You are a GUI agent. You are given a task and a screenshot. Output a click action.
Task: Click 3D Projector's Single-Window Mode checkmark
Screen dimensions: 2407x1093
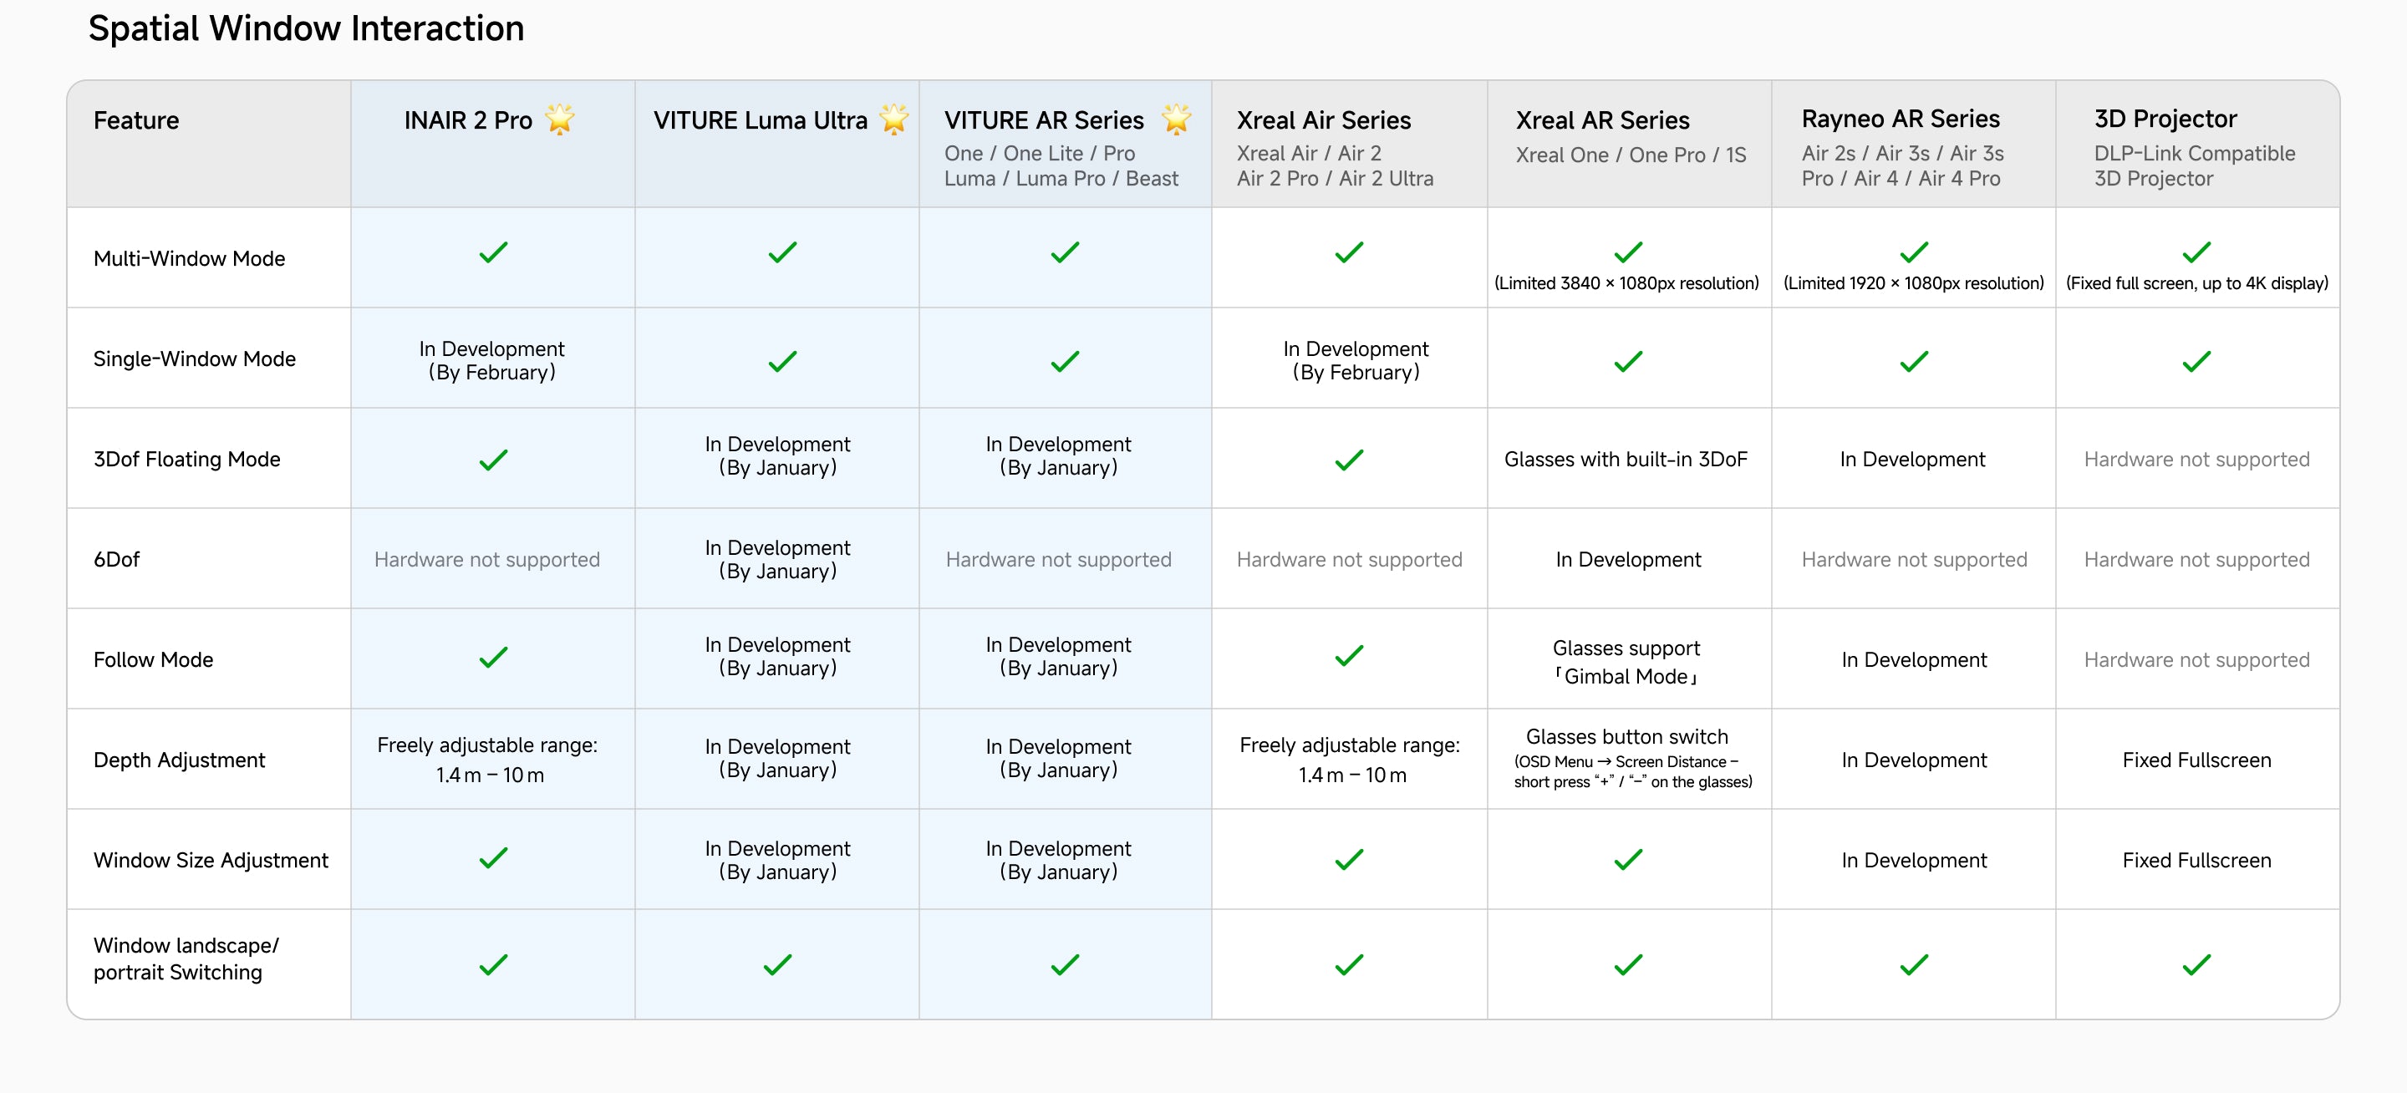point(2196,362)
